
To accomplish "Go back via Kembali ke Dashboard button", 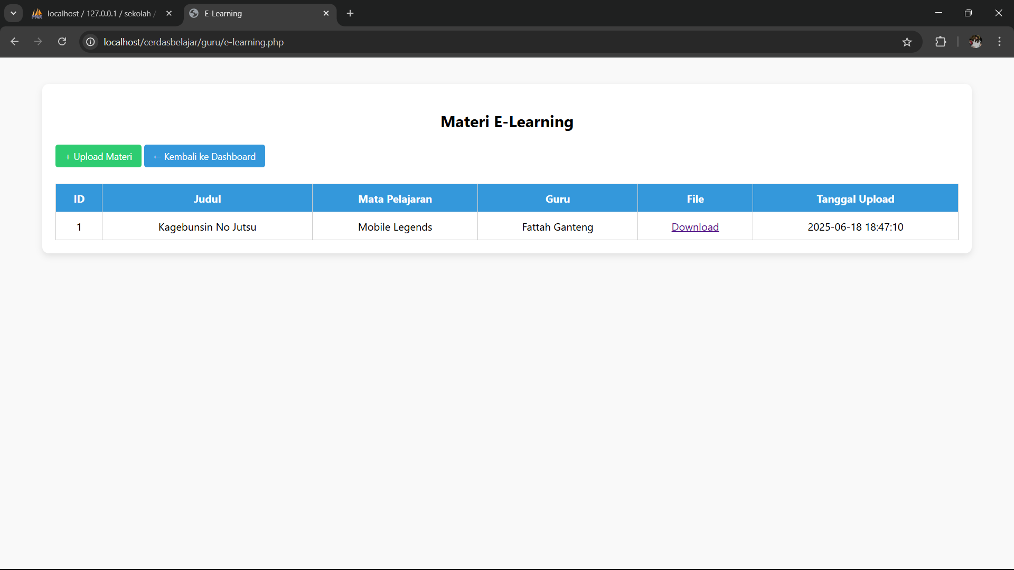I will click(204, 156).
